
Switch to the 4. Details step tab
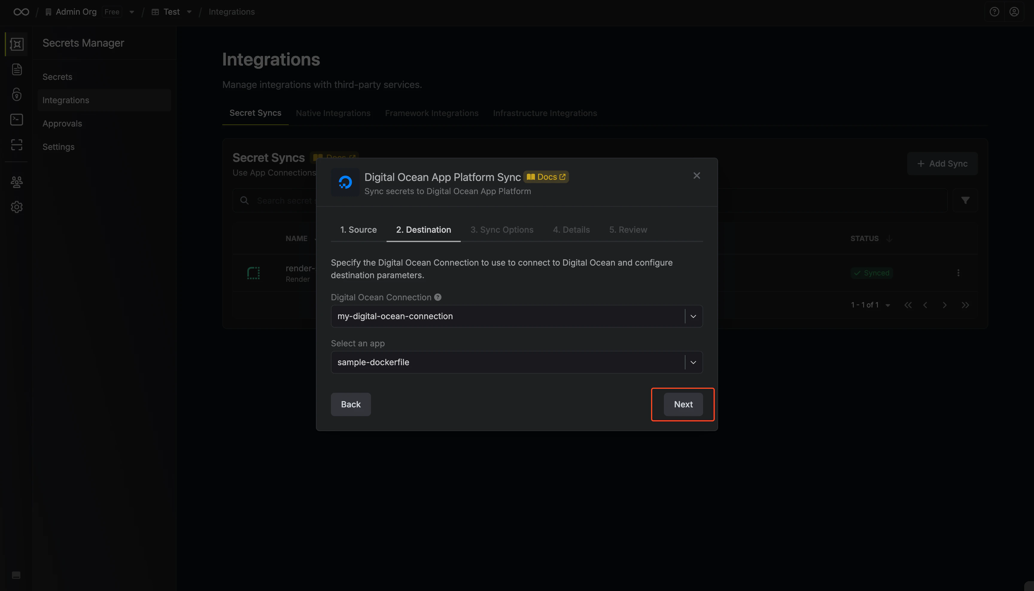point(571,230)
